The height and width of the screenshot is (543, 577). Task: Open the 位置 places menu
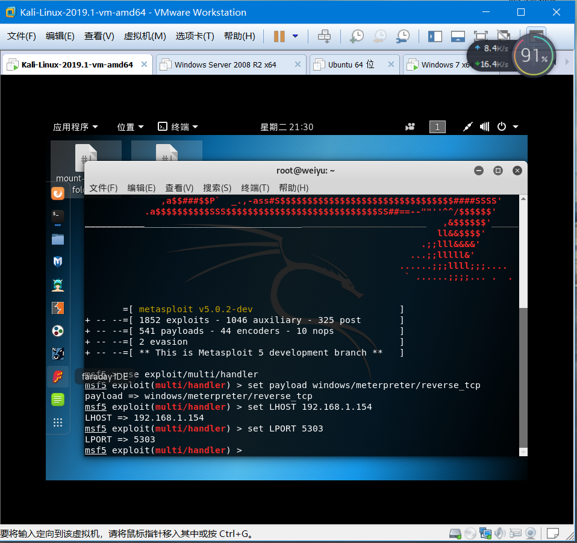130,127
